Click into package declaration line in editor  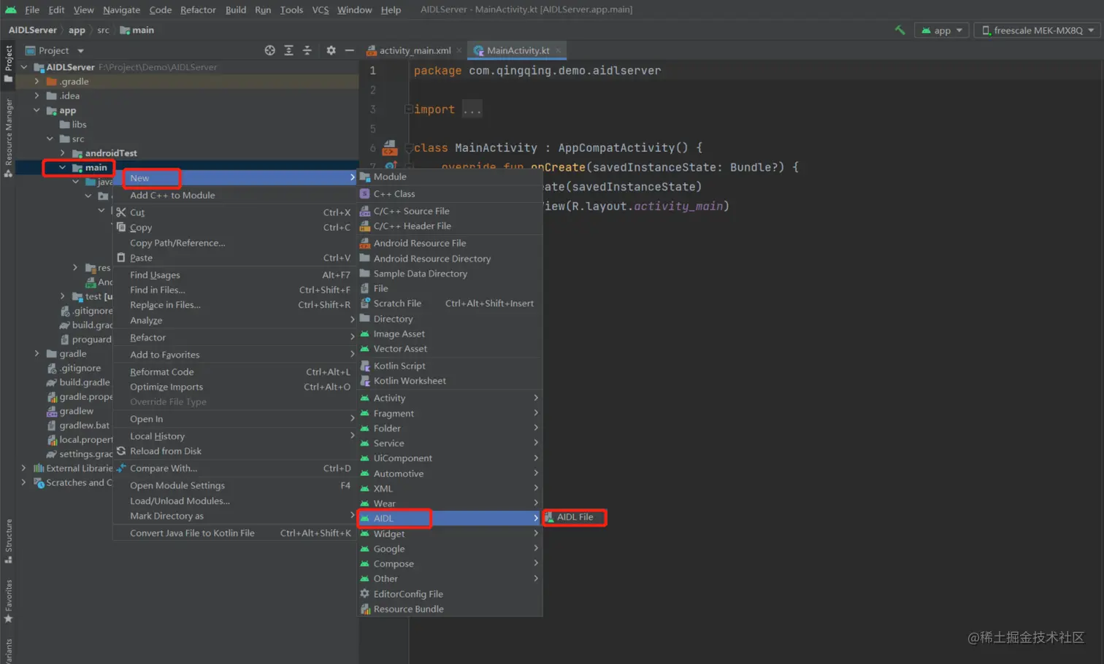pyautogui.click(x=537, y=71)
